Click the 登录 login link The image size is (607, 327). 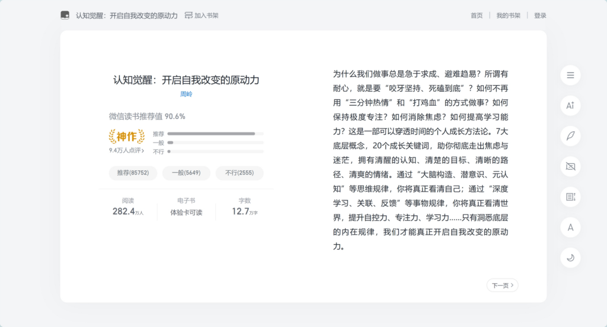(540, 15)
